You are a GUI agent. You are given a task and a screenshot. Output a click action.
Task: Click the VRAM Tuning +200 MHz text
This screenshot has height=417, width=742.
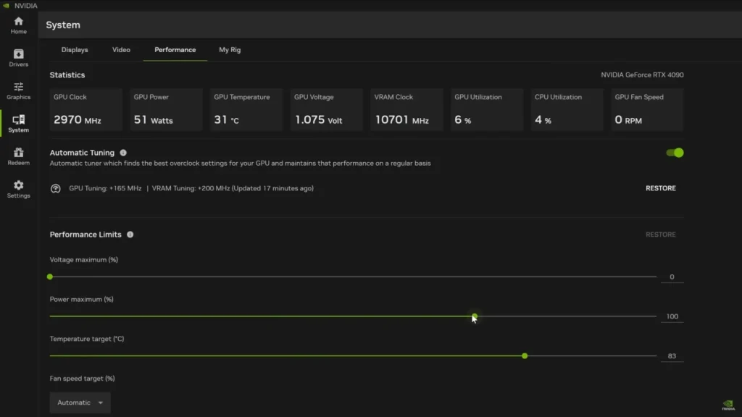point(191,188)
